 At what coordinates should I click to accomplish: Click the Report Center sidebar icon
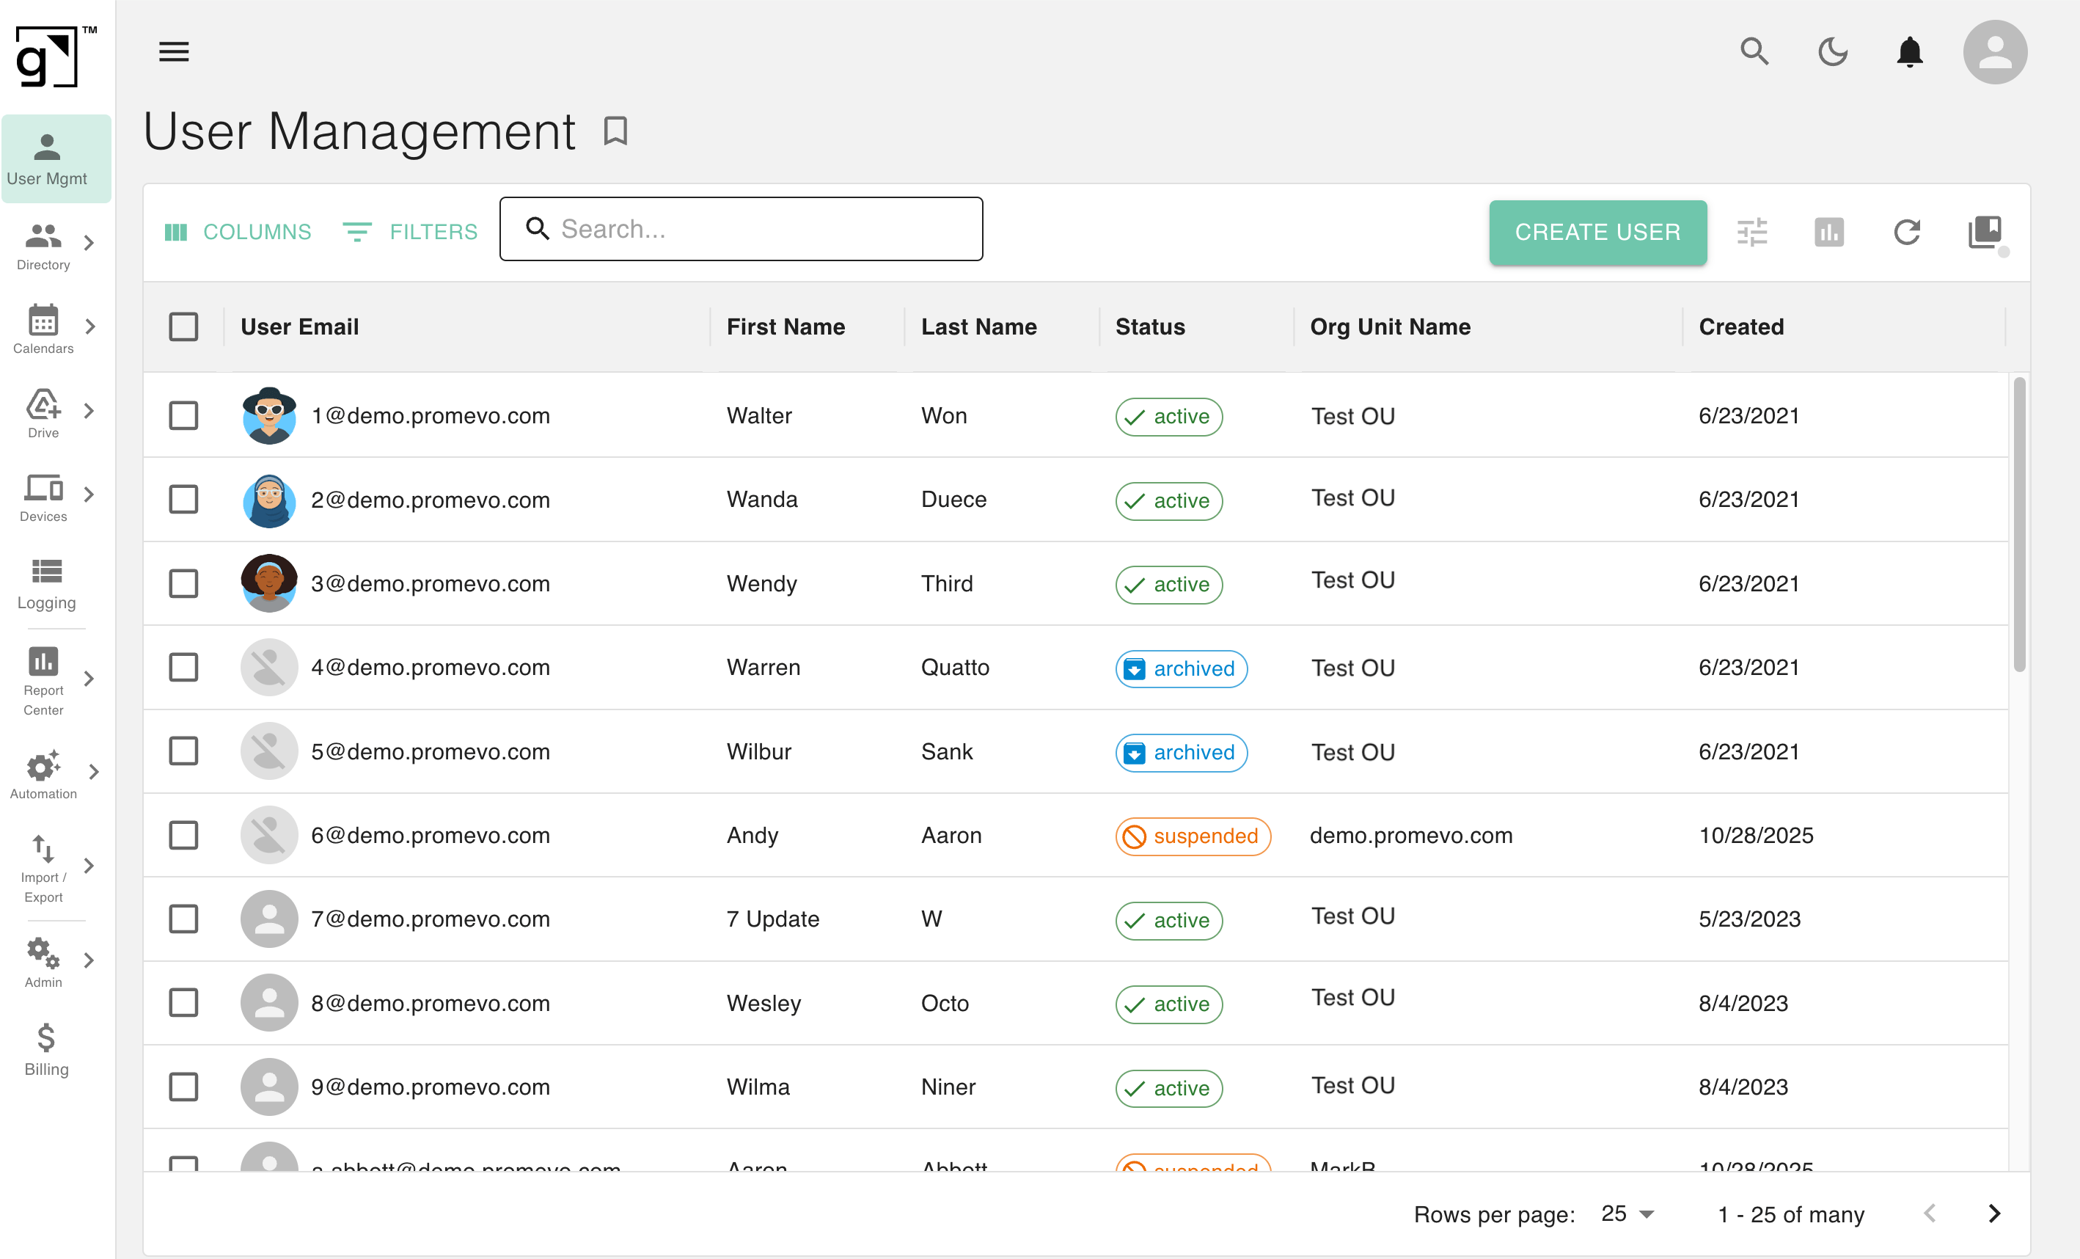(43, 661)
